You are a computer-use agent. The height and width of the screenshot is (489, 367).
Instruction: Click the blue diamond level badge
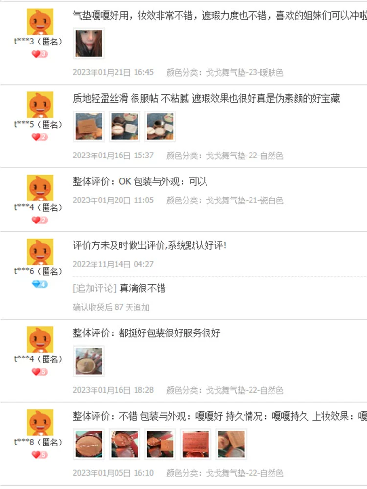coord(40,284)
